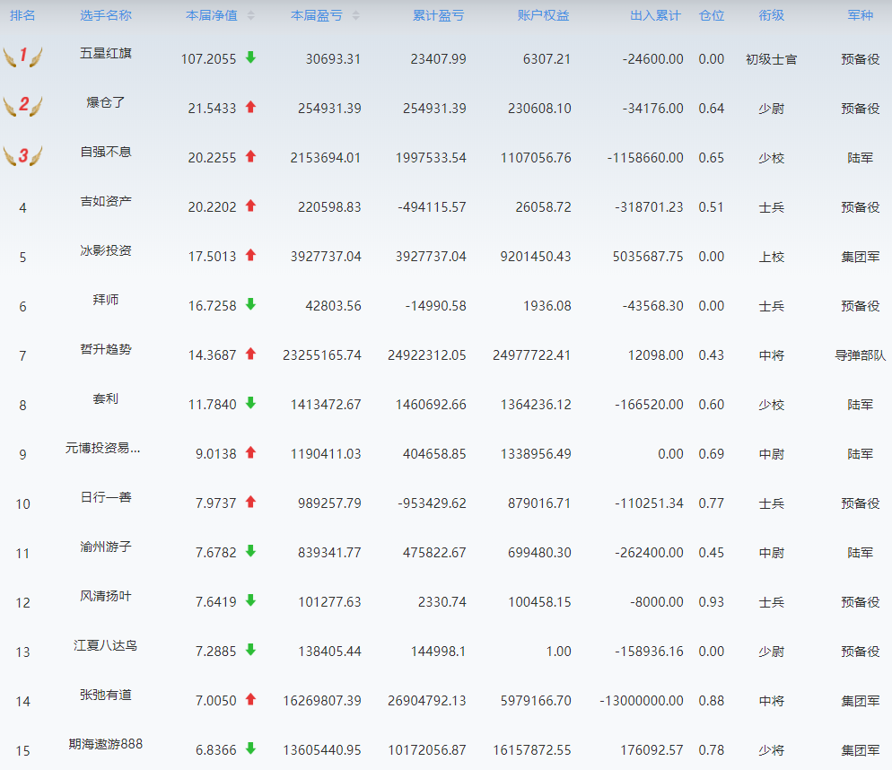Open player 风清扬叶
Screen dimensions: 892x770
(x=106, y=597)
